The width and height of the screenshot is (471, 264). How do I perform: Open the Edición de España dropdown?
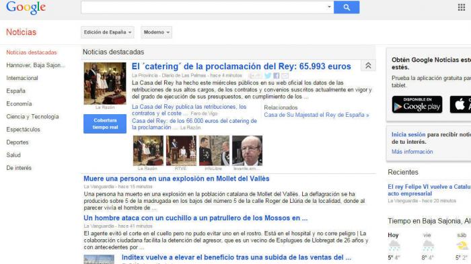point(108,32)
